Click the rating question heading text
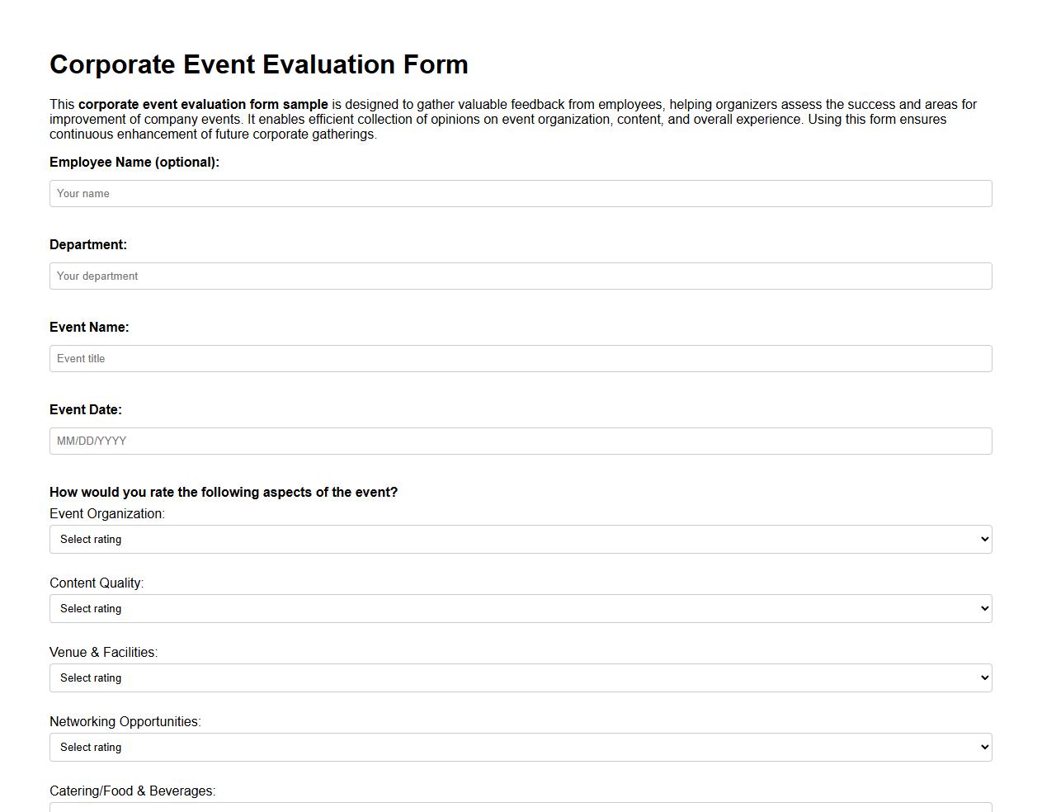The image size is (1042, 812). [x=224, y=492]
